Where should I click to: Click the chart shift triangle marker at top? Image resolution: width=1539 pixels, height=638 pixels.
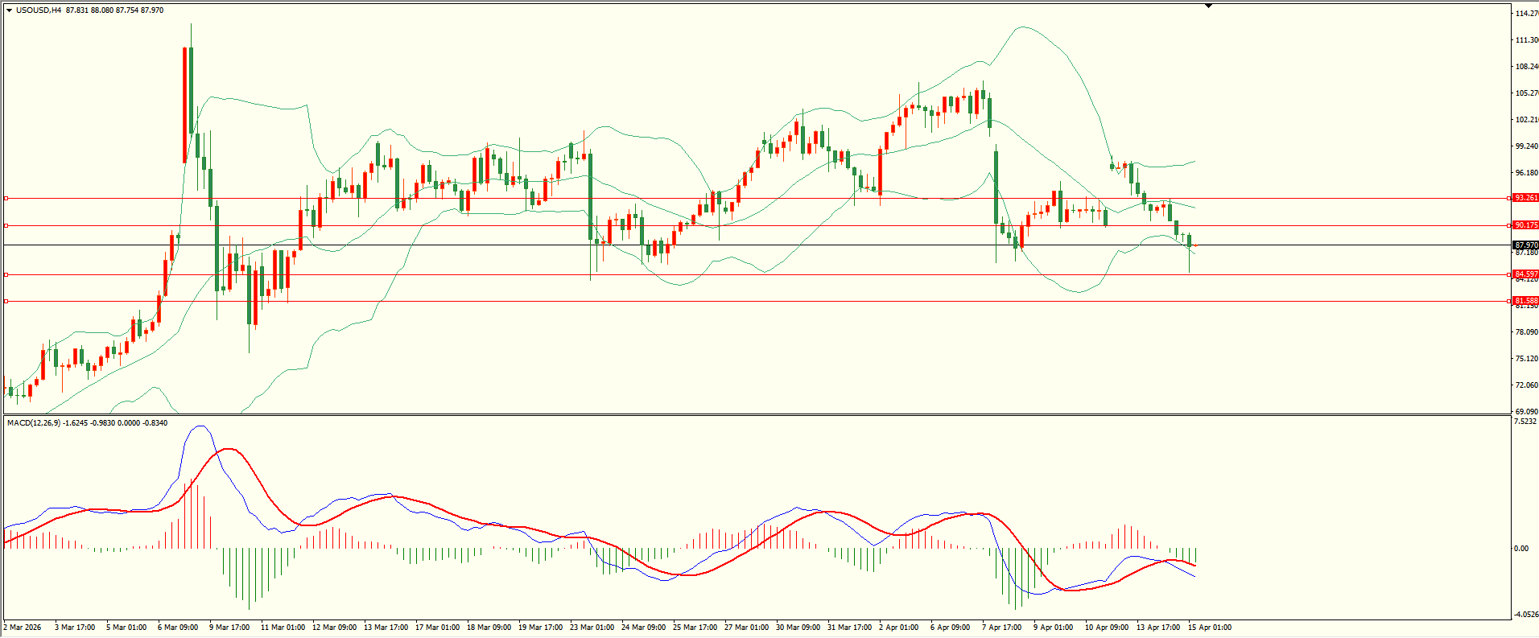pos(1208,6)
